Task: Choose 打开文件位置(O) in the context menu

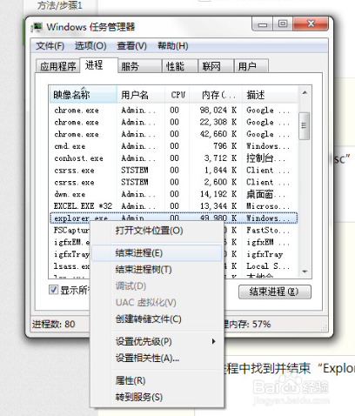Action: (x=157, y=231)
